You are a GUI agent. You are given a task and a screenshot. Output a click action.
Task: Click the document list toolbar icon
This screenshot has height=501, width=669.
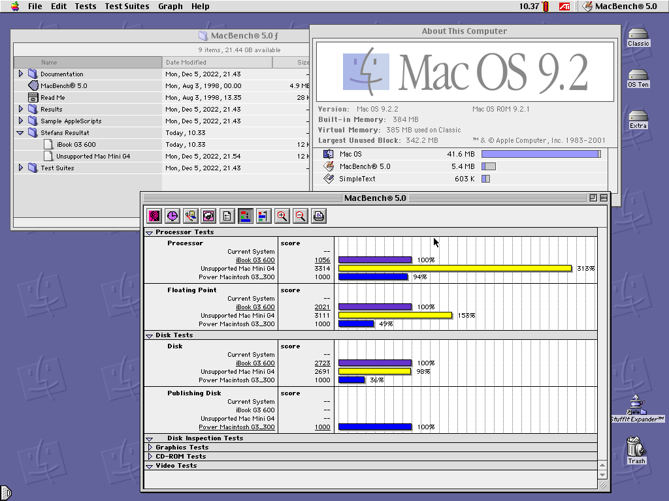click(227, 216)
